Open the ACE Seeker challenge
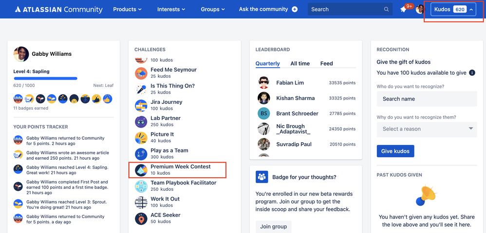486x233 pixels. (x=166, y=215)
